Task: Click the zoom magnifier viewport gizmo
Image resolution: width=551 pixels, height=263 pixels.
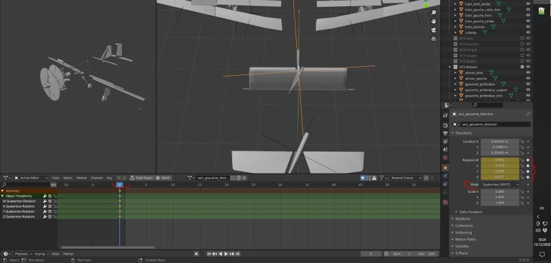Action: [x=434, y=12]
